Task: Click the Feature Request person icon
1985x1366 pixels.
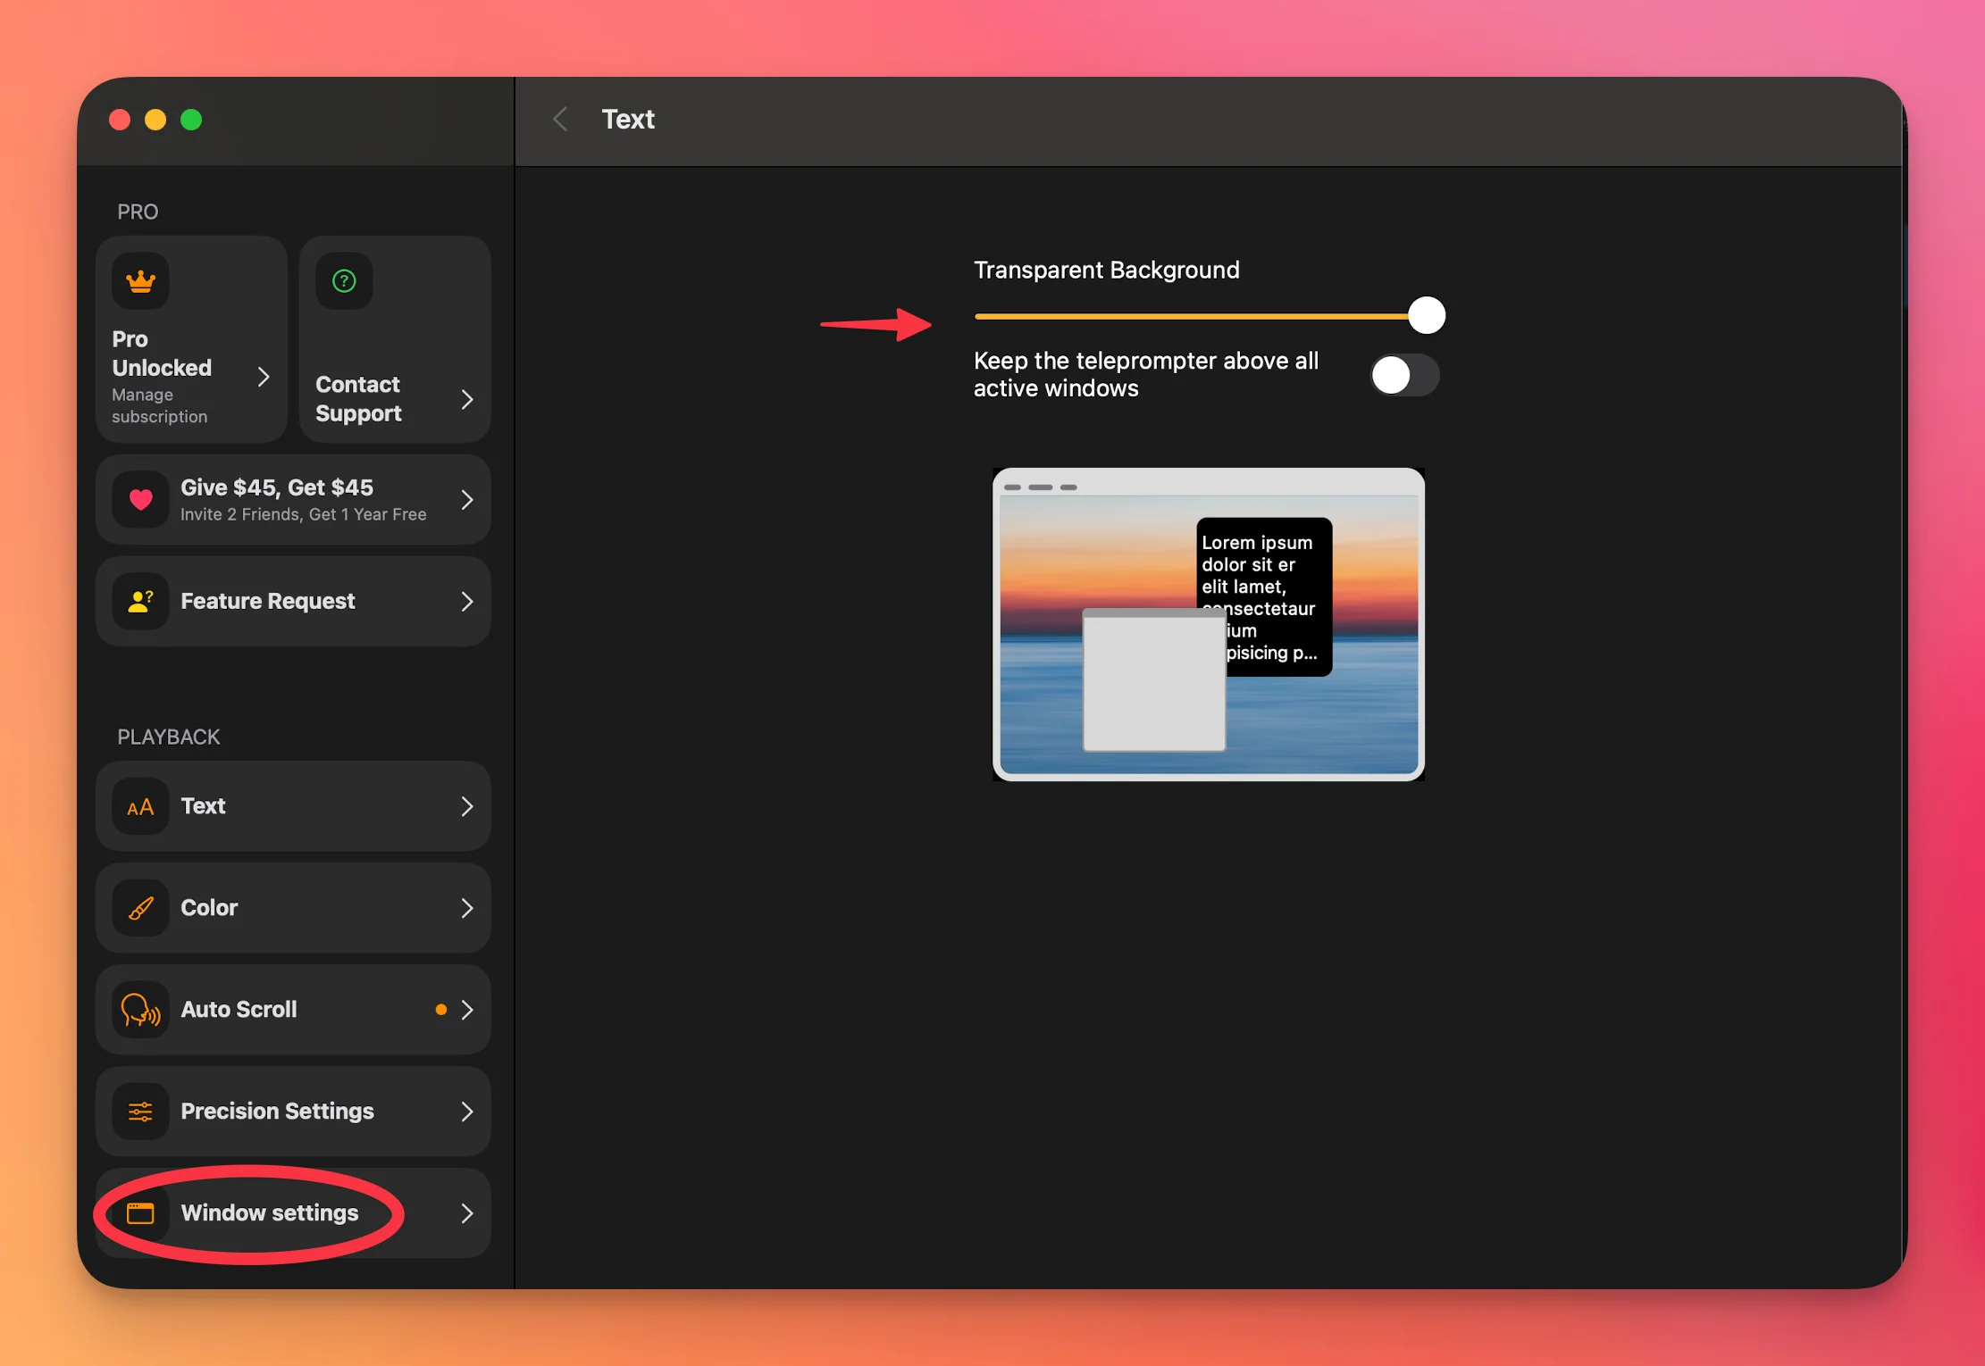Action: 140,601
